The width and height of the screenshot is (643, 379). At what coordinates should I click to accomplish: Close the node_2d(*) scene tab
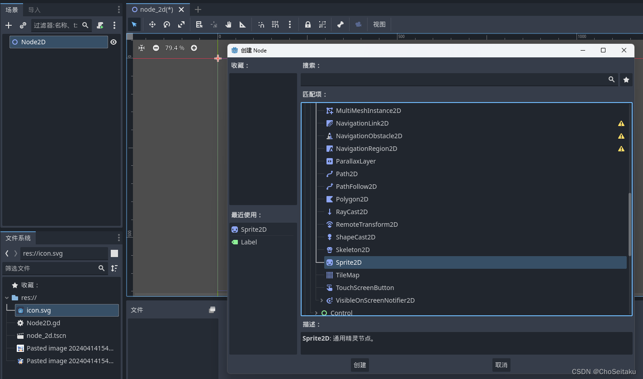[181, 9]
